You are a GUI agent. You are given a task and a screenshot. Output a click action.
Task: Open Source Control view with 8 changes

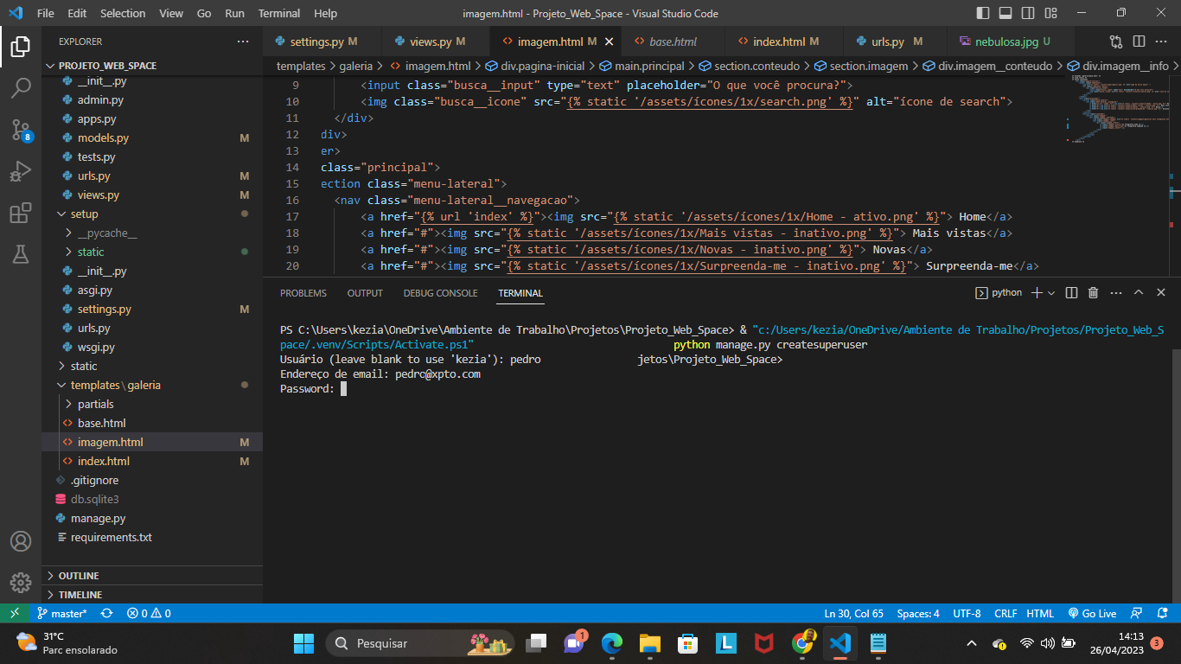click(x=21, y=130)
